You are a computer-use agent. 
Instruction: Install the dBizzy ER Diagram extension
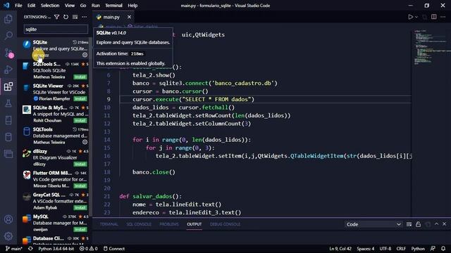click(x=80, y=164)
